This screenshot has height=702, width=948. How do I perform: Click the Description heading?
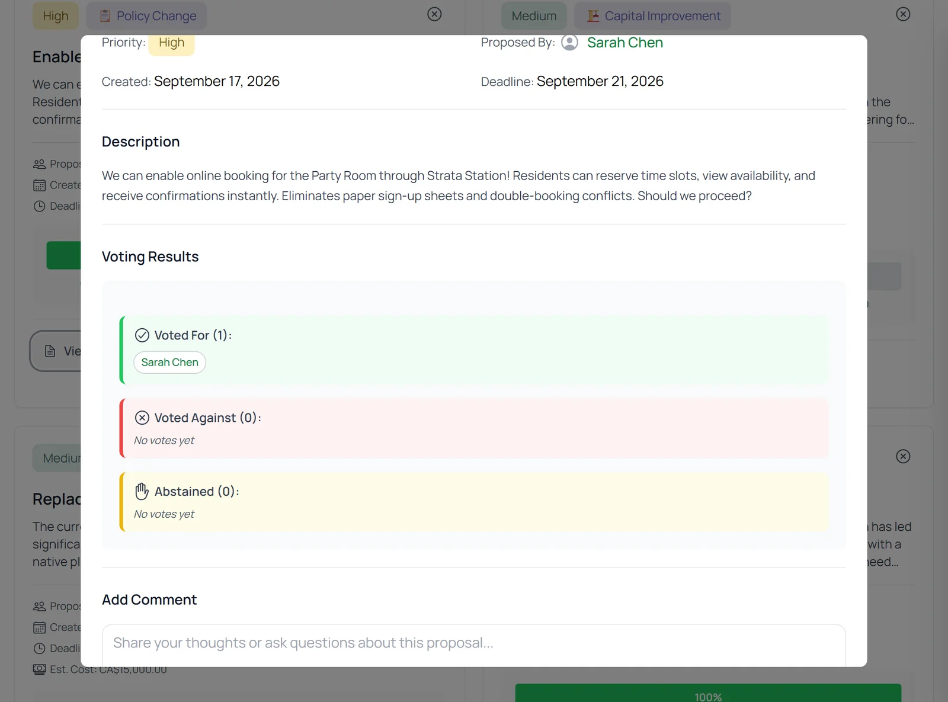(140, 142)
